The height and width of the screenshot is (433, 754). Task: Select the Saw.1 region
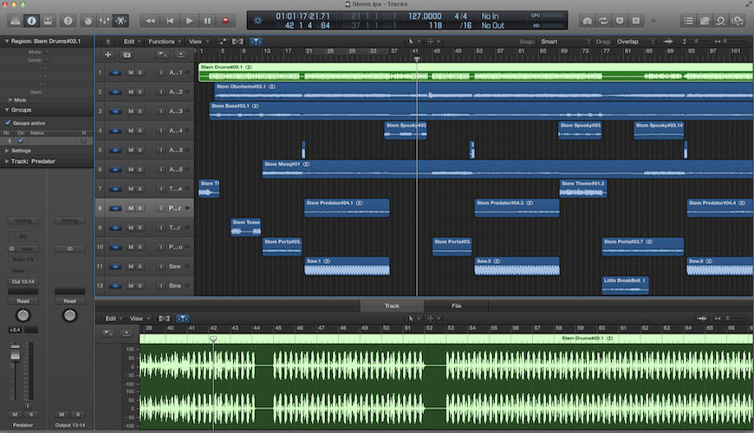(347, 266)
